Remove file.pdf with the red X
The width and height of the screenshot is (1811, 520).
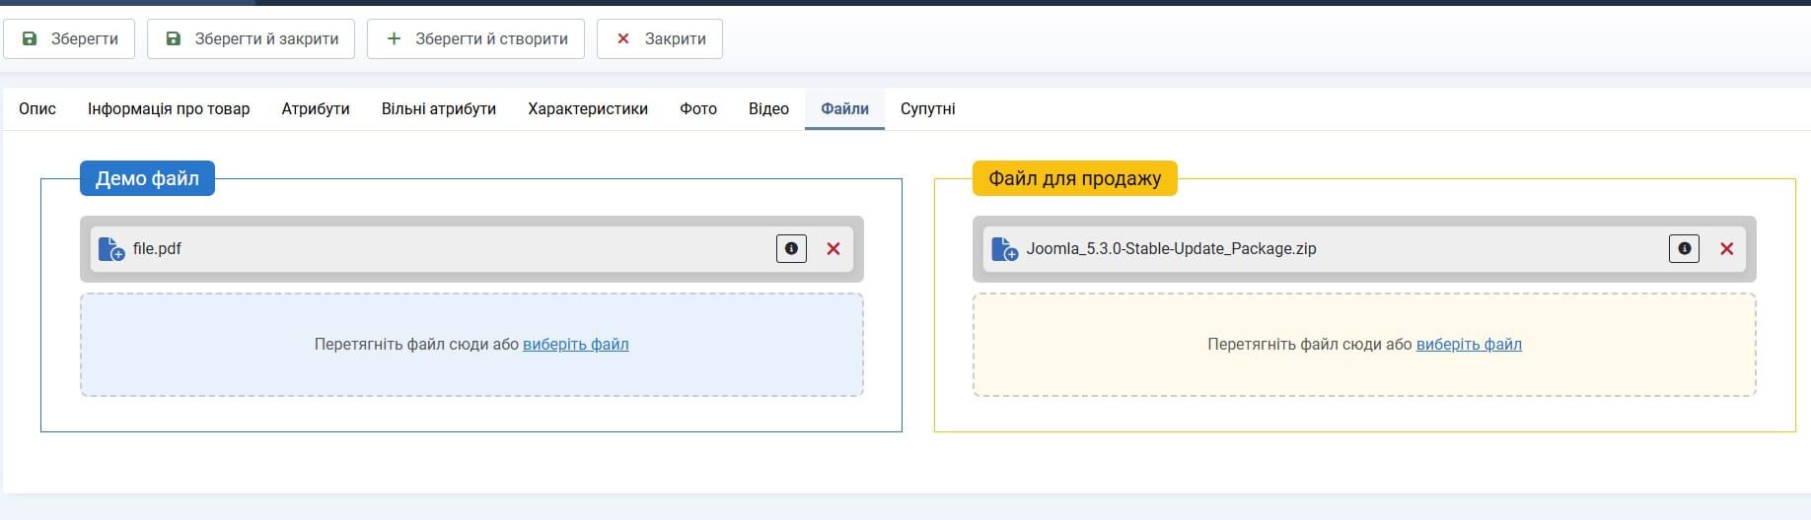click(833, 249)
